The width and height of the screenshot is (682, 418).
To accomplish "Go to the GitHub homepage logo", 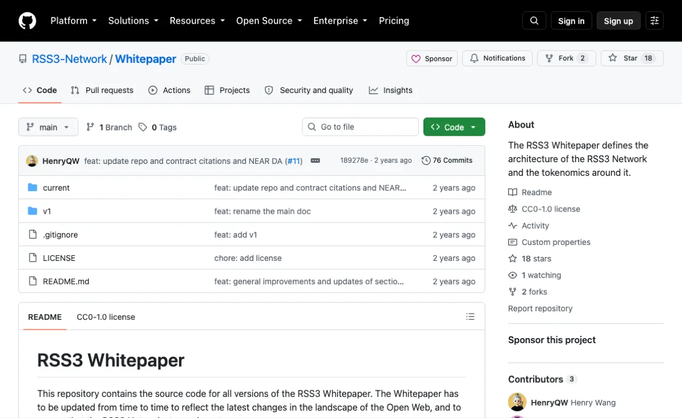I will pyautogui.click(x=27, y=20).
